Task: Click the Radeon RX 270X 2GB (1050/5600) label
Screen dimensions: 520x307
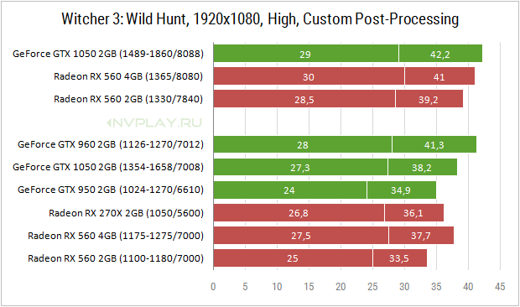Action: tap(126, 213)
